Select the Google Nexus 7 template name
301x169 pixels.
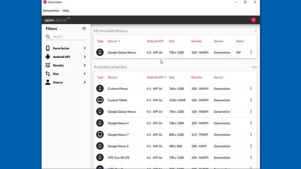[118, 135]
